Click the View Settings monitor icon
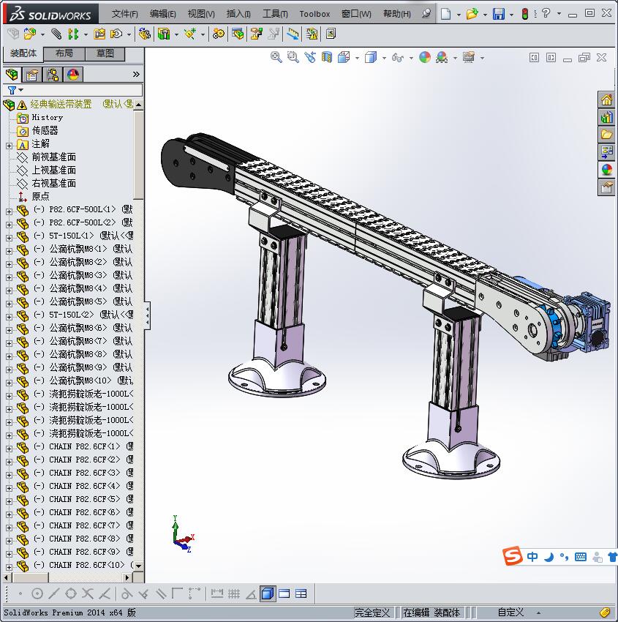Viewport: 618px width, 622px height. [x=469, y=58]
